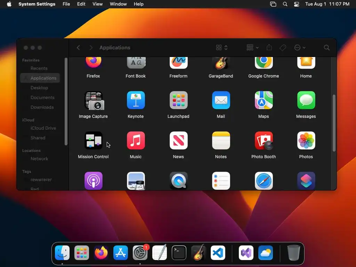The image size is (356, 267).
Task: Click the Share toolbar icon
Action: pyautogui.click(x=269, y=47)
